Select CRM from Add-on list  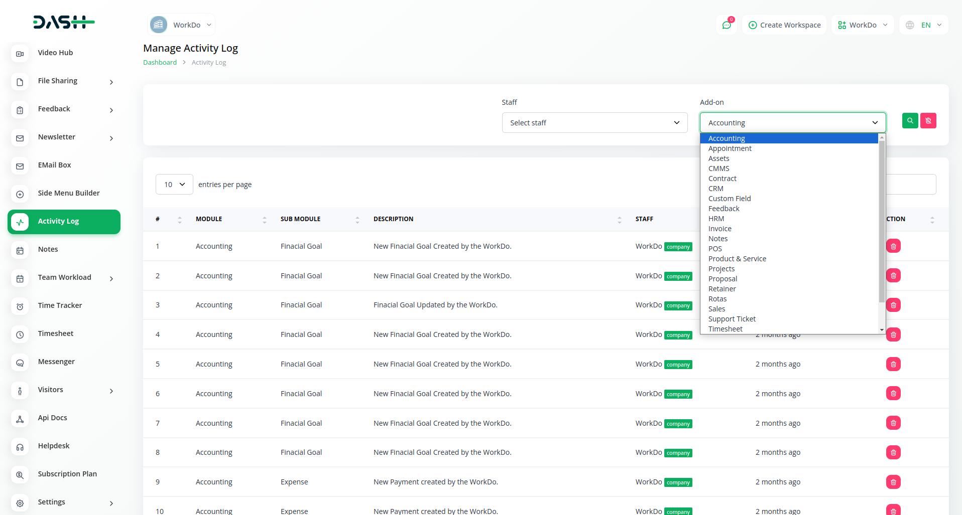point(716,189)
